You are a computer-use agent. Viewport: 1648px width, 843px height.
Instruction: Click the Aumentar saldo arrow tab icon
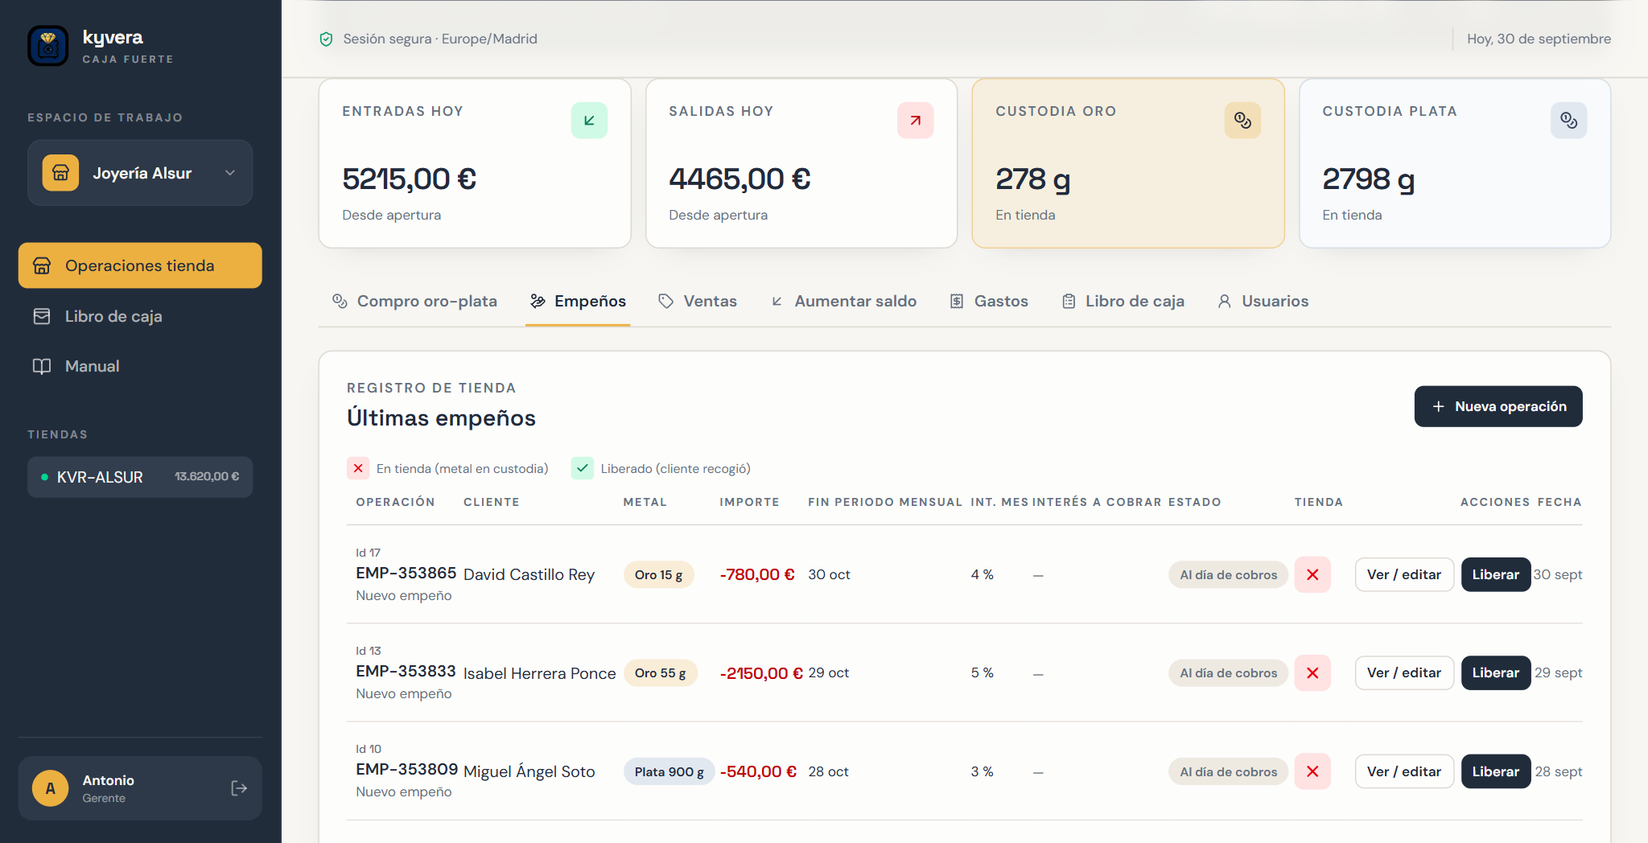click(x=777, y=301)
